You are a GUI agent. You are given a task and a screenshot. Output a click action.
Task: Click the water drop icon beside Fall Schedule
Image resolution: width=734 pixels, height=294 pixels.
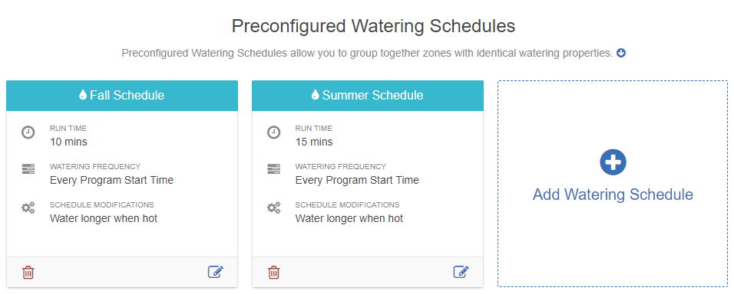(83, 95)
